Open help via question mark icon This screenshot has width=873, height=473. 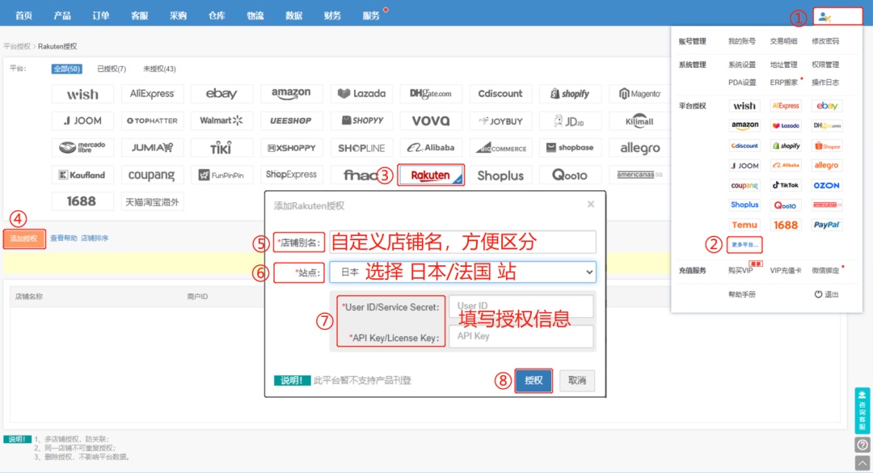[862, 445]
